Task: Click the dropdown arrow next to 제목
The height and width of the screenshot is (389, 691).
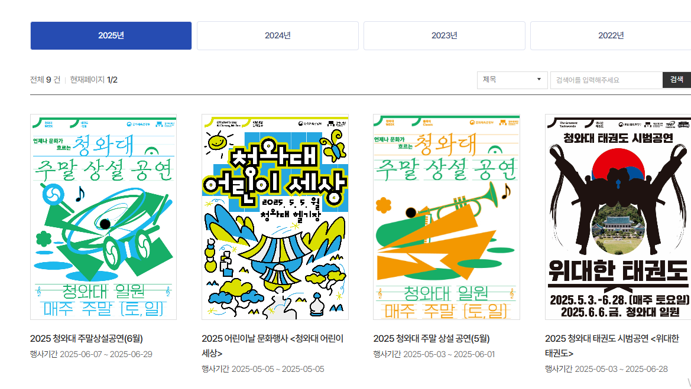Action: (x=538, y=80)
